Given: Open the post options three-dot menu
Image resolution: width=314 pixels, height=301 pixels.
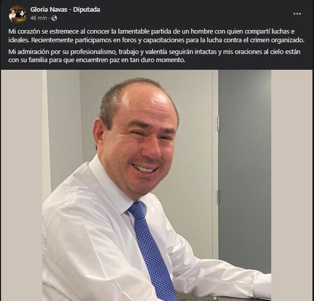Looking at the screenshot, I should 297,14.
